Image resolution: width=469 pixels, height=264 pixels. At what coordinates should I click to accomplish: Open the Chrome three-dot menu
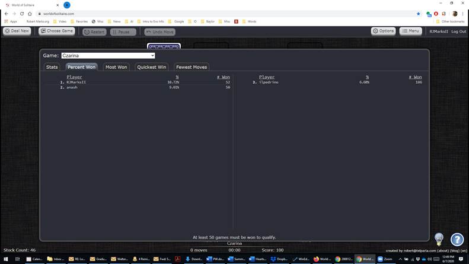[x=463, y=14]
